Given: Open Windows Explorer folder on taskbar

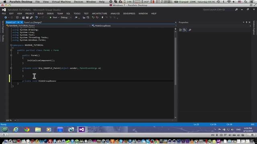Looking at the screenshot, I should (x=38, y=130).
